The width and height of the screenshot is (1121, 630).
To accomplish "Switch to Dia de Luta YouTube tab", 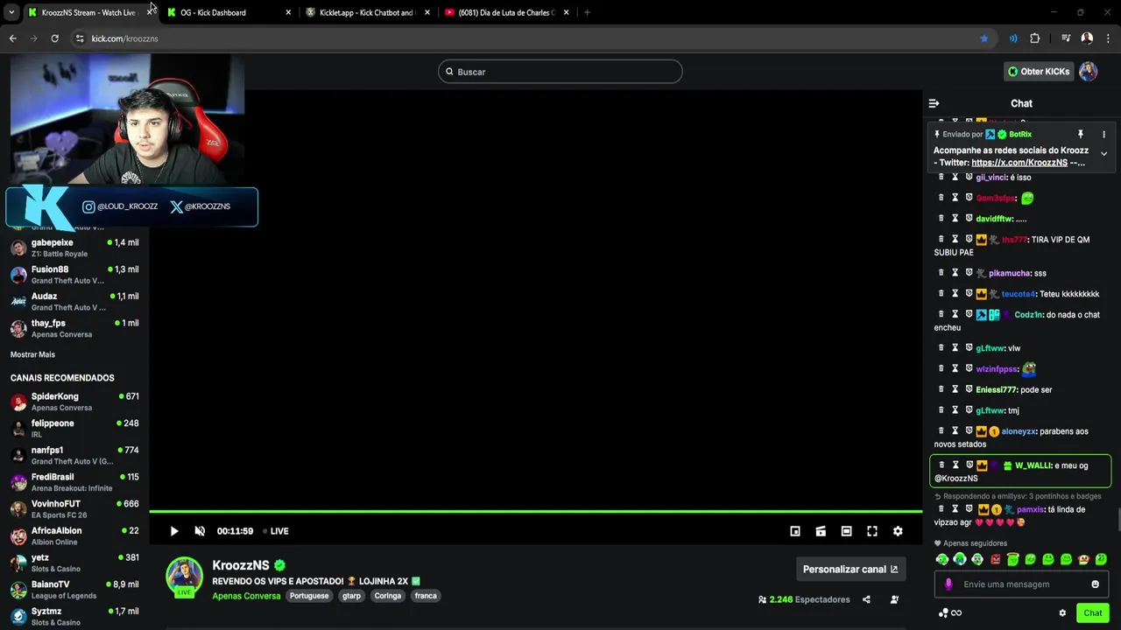I will 507,12.
